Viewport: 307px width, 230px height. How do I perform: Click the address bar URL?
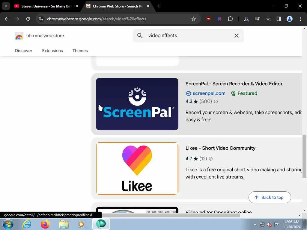pyautogui.click(x=97, y=19)
